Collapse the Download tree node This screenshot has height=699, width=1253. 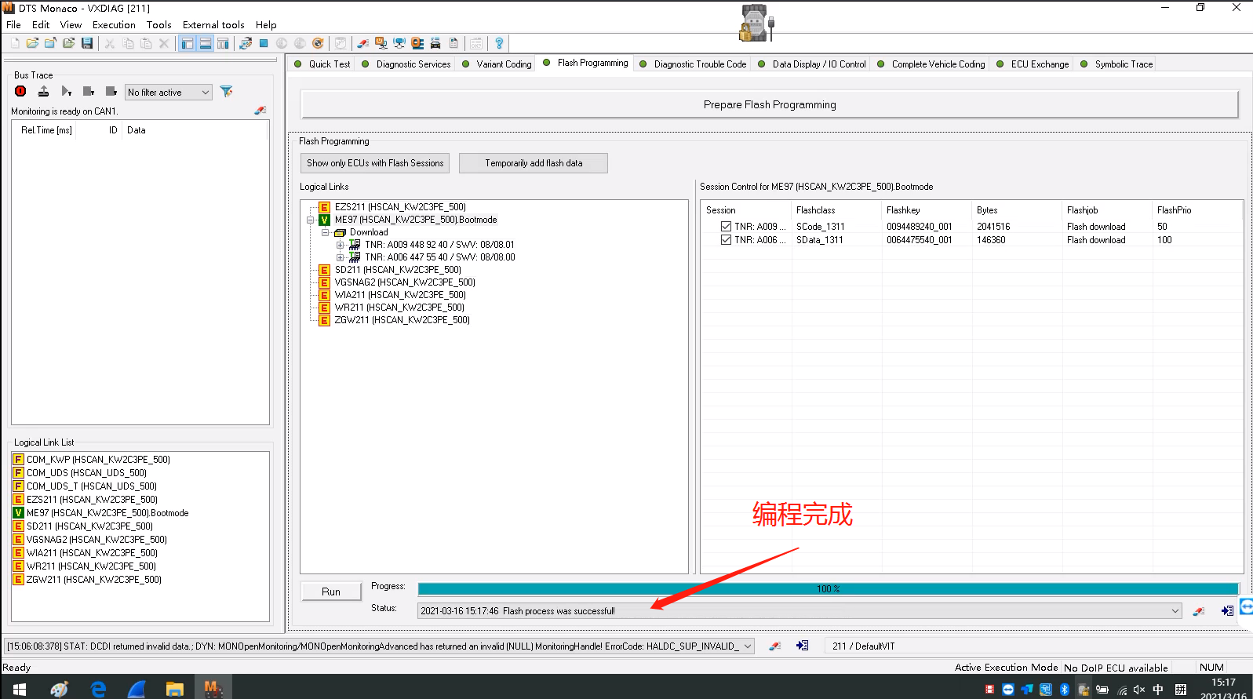pyautogui.click(x=326, y=233)
